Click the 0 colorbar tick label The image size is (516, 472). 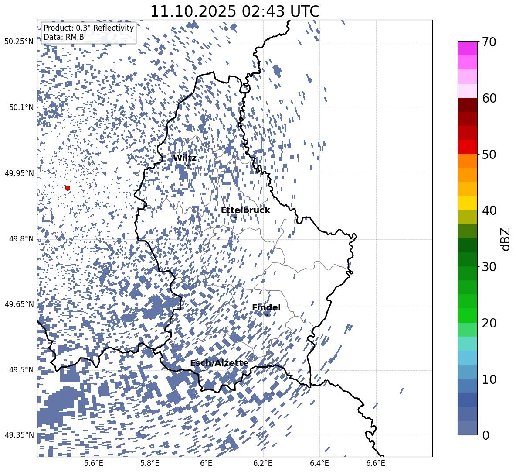(x=485, y=435)
